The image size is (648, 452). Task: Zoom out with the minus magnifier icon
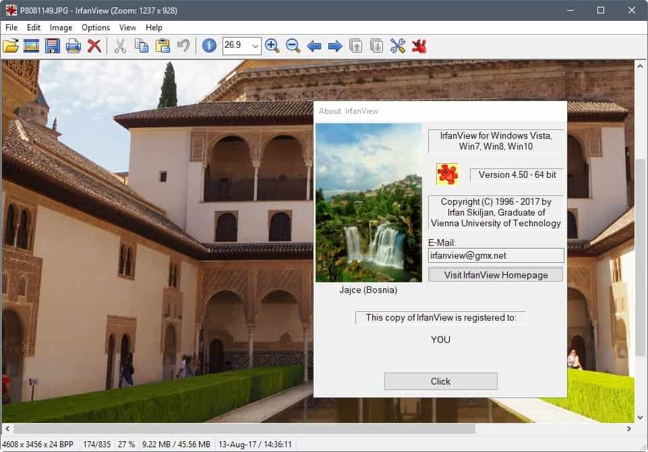pyautogui.click(x=293, y=46)
